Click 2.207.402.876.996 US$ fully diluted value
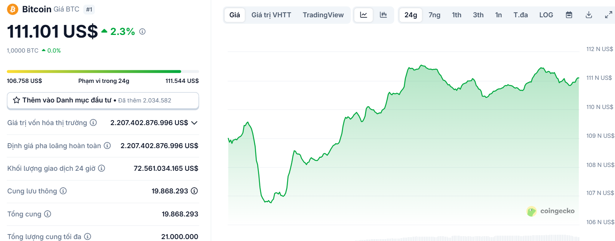This screenshot has width=615, height=241. pos(159,146)
